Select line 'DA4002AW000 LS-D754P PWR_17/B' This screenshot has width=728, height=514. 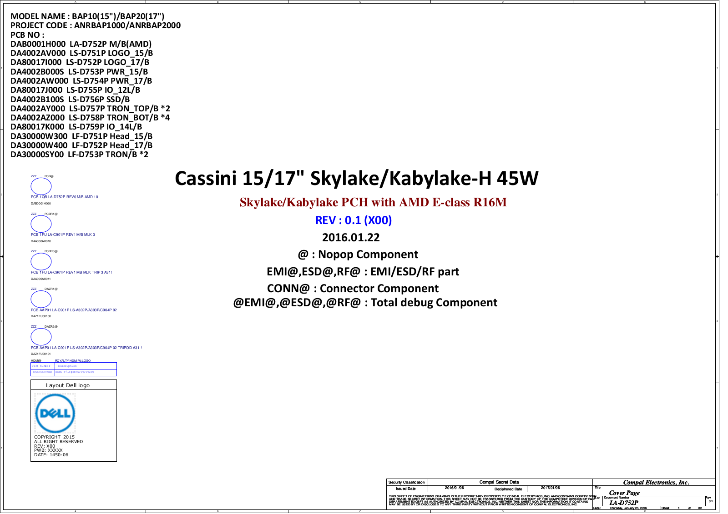[x=81, y=81]
